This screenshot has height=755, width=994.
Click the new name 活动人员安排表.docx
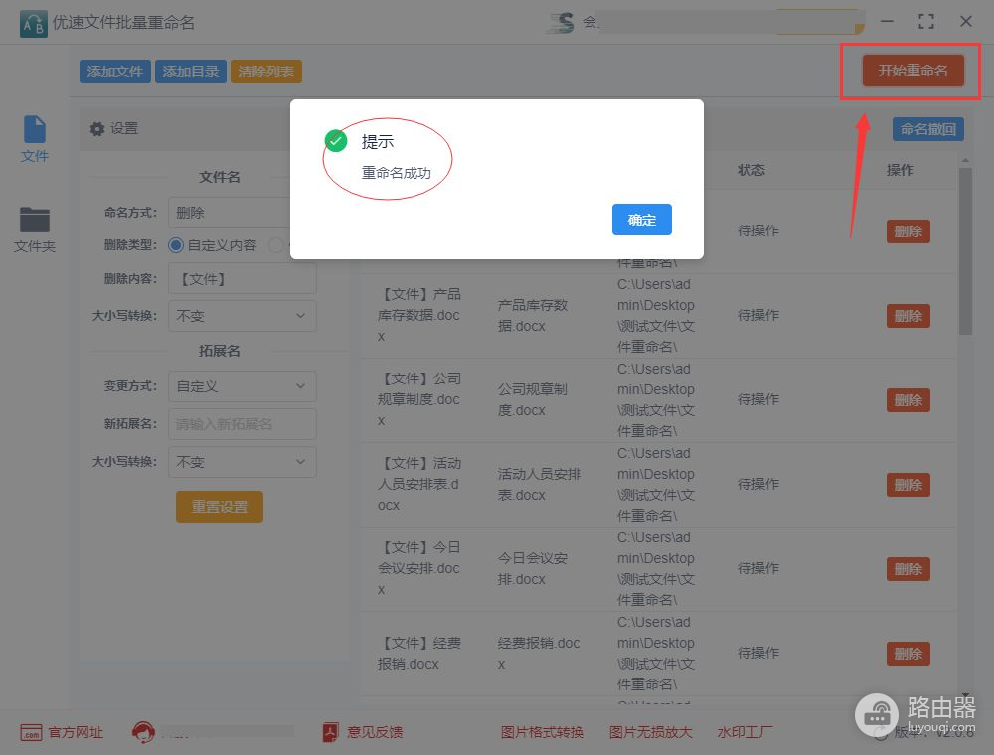click(x=539, y=484)
